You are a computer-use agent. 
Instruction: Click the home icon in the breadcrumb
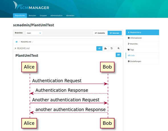coord(17,42)
